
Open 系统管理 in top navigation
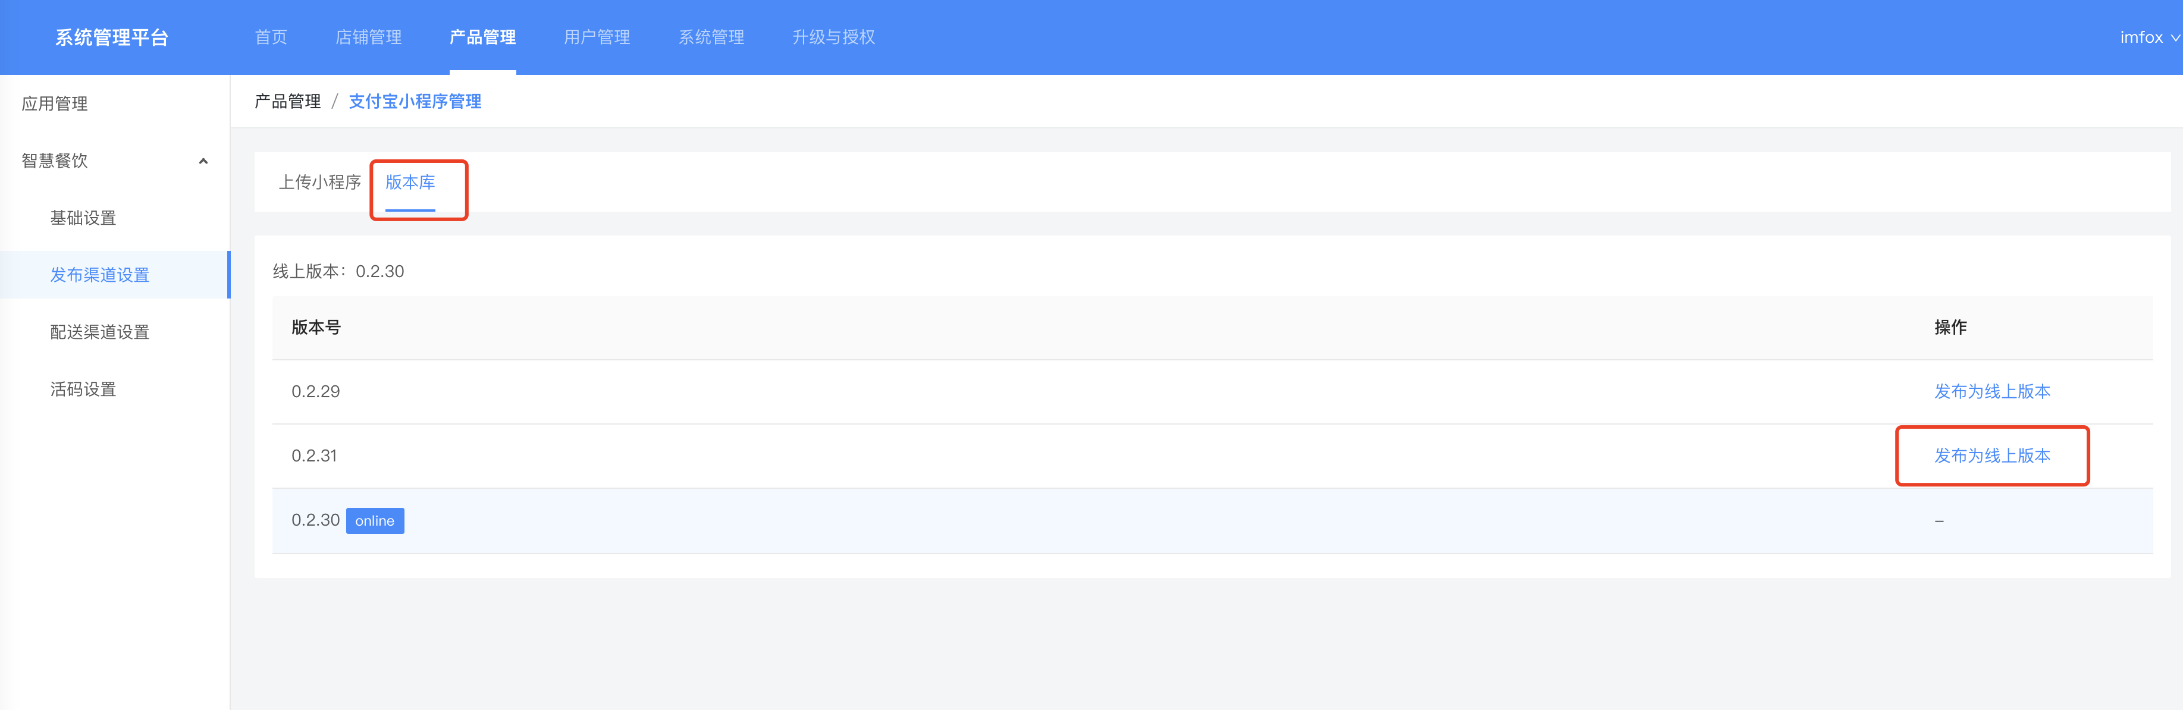click(711, 37)
